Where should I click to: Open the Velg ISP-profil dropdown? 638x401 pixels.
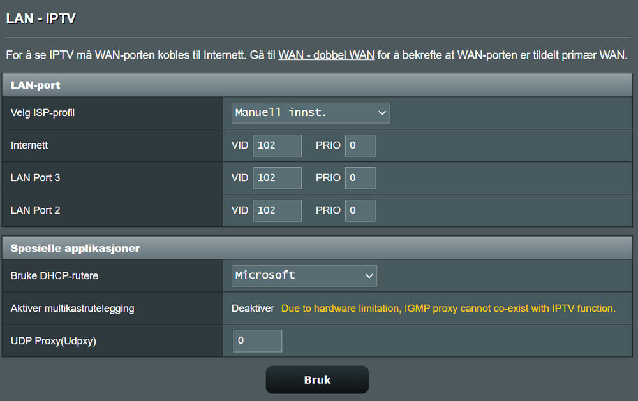[310, 113]
